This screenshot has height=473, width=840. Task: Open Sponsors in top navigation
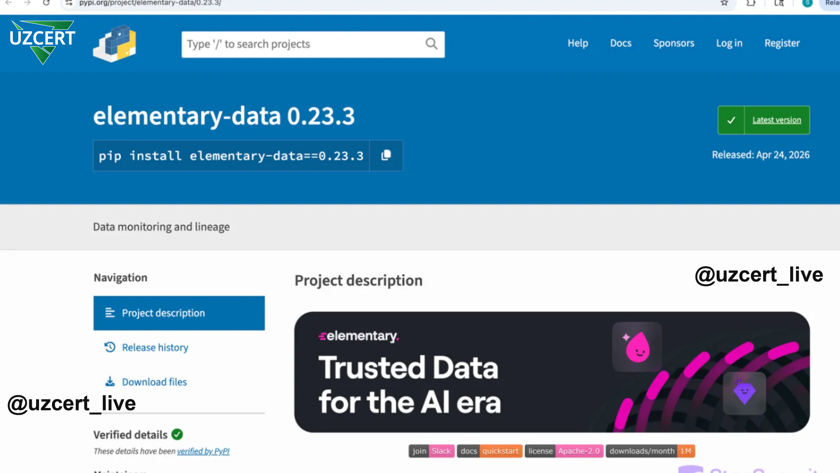click(x=674, y=43)
